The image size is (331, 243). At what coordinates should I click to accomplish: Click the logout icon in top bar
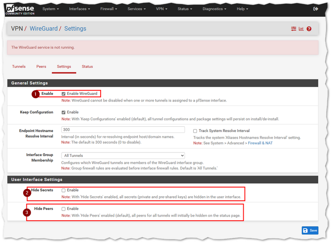tap(316, 9)
